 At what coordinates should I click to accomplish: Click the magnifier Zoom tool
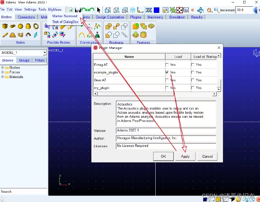pyautogui.click(x=216, y=10)
